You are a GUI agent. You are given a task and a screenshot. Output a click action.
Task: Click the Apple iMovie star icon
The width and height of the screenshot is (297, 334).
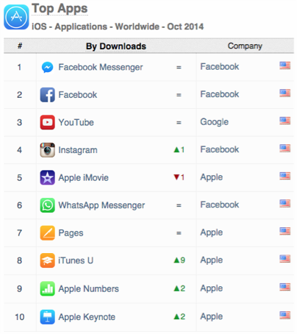(x=47, y=177)
